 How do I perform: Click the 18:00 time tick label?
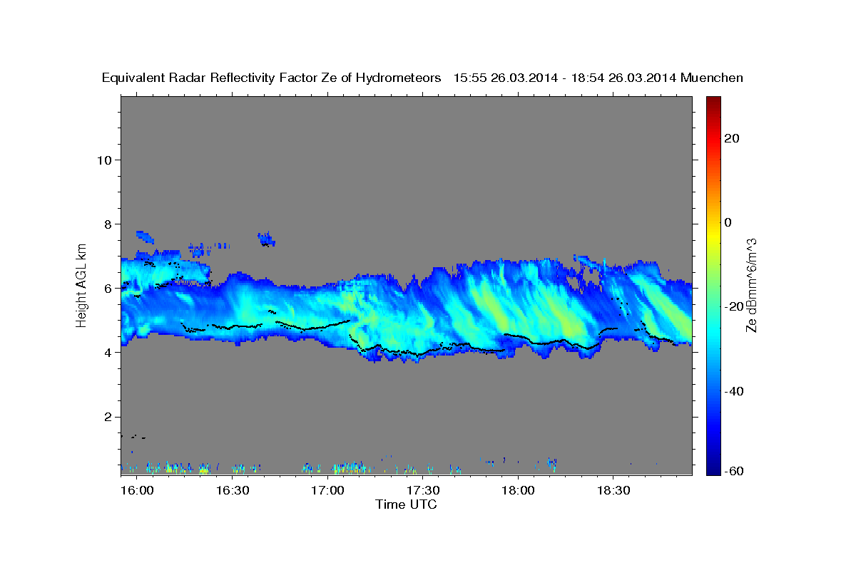(518, 490)
